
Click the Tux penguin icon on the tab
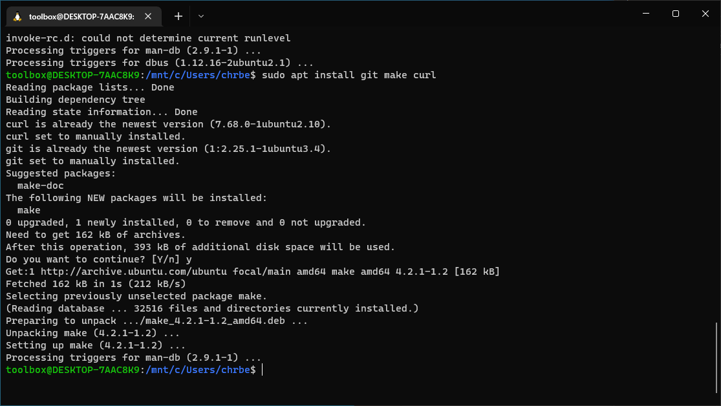click(x=17, y=17)
